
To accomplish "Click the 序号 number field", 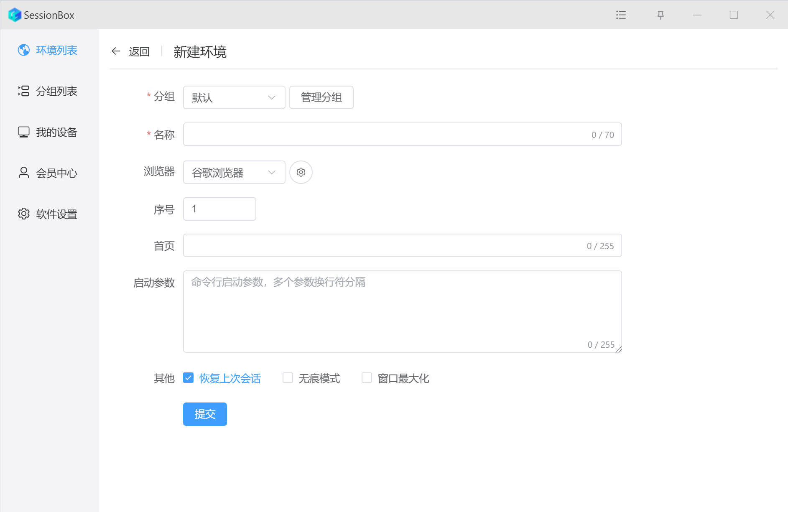I will coord(219,209).
